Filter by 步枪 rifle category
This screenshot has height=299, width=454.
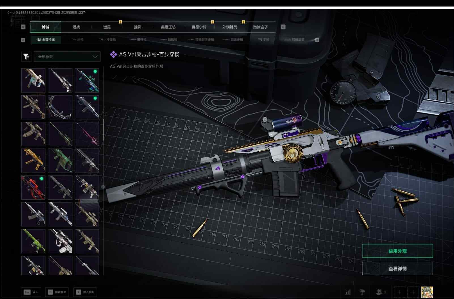[x=77, y=40]
